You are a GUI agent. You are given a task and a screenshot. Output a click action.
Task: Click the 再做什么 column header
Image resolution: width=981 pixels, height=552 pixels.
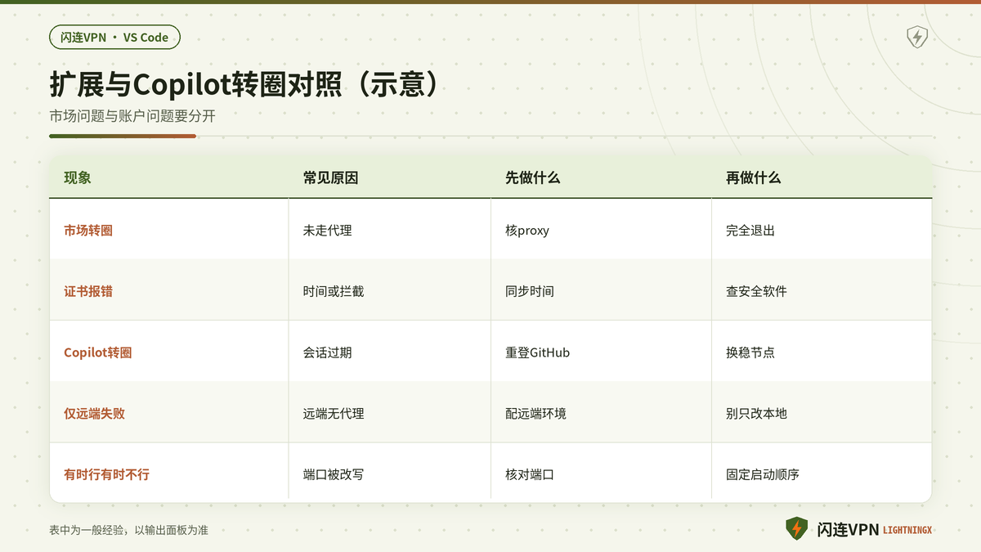tap(753, 177)
